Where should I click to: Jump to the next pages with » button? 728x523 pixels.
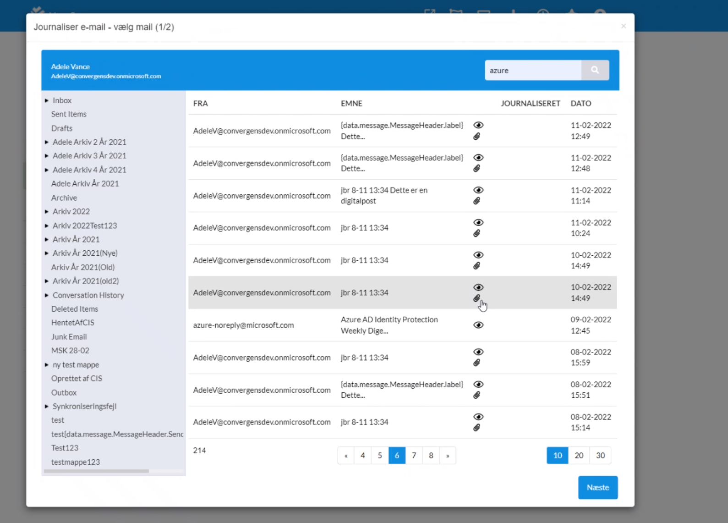coord(448,456)
